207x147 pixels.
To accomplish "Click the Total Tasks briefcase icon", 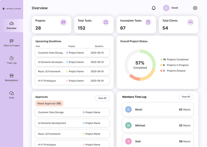I will coord(106,22).
